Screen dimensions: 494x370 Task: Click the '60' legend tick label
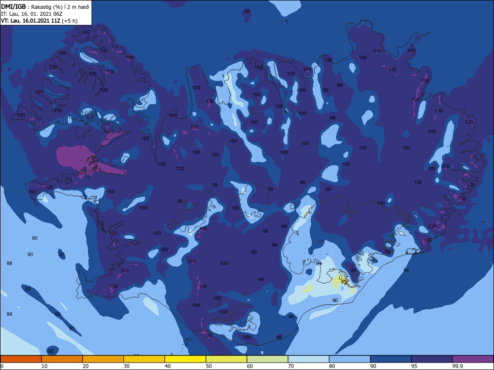(250, 366)
